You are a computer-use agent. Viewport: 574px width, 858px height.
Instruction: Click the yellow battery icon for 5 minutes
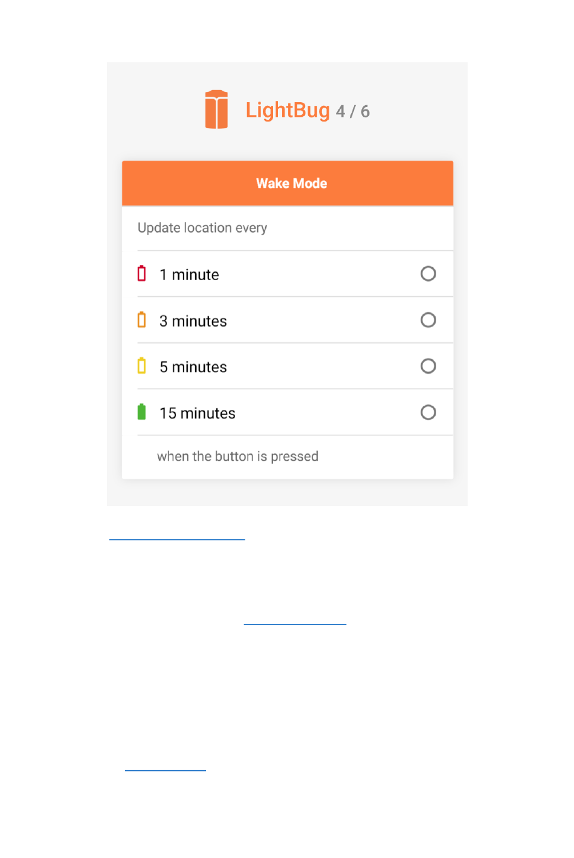pyautogui.click(x=141, y=366)
